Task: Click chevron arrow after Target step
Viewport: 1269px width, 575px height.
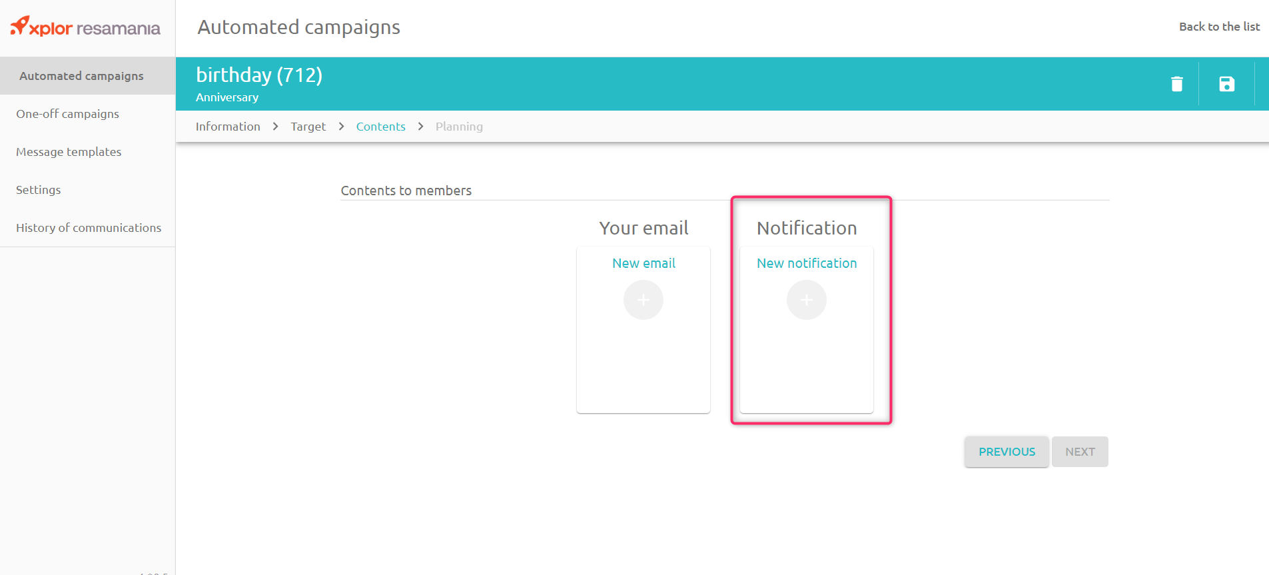Action: pos(341,127)
